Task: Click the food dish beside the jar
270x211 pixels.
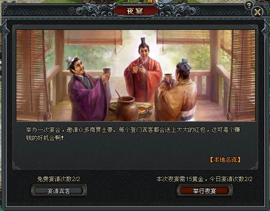Action: click(145, 109)
